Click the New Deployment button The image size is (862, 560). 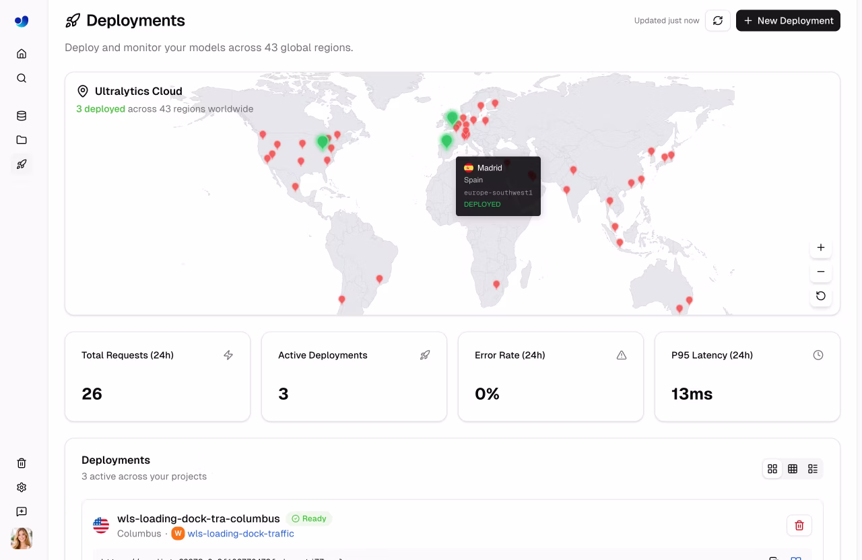(x=788, y=20)
